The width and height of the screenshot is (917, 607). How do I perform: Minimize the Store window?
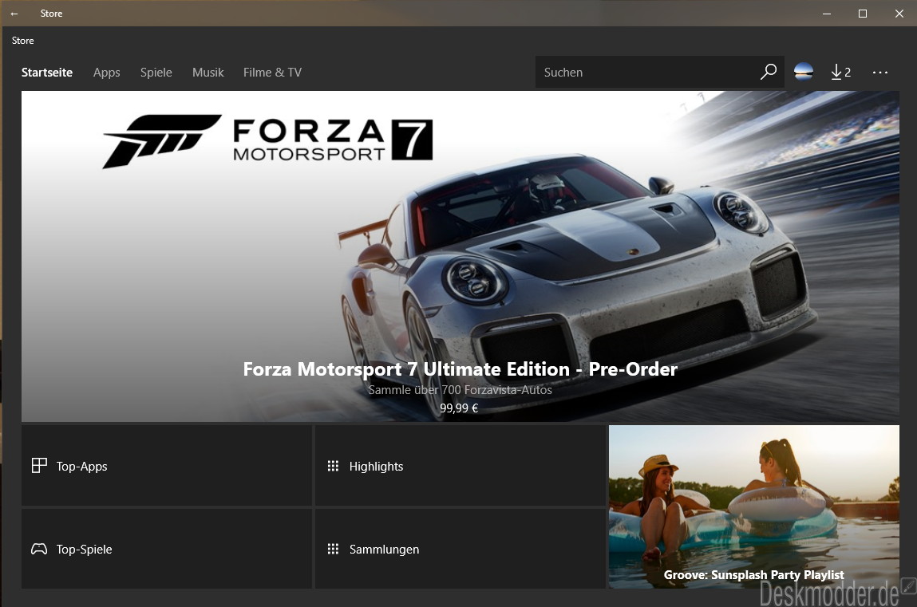pyautogui.click(x=826, y=14)
